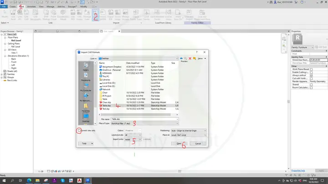Open Microsoft Edge from the taskbar
This screenshot has height=184, width=328.
click(x=29, y=180)
